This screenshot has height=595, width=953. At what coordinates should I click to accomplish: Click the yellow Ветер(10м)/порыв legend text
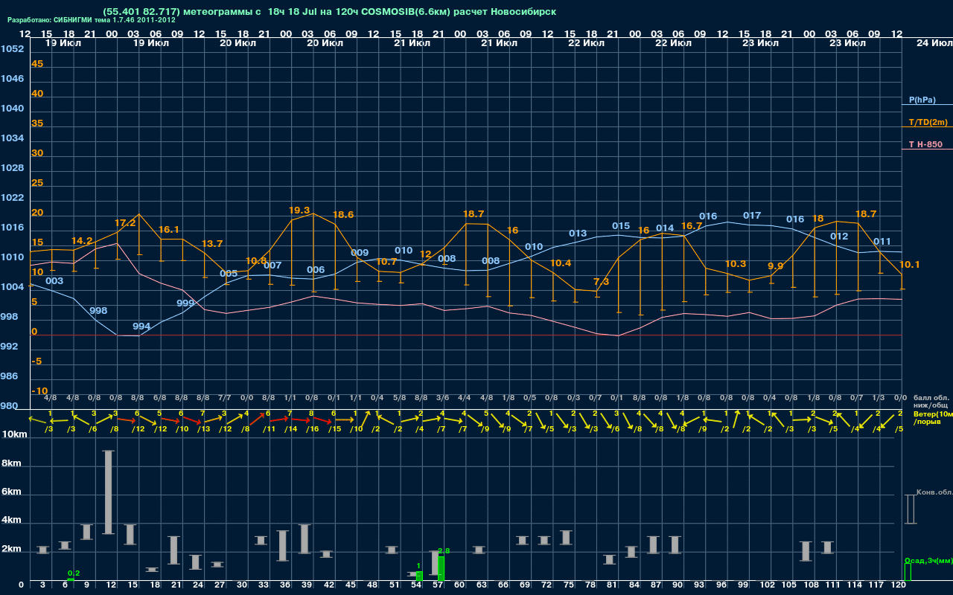(933, 417)
